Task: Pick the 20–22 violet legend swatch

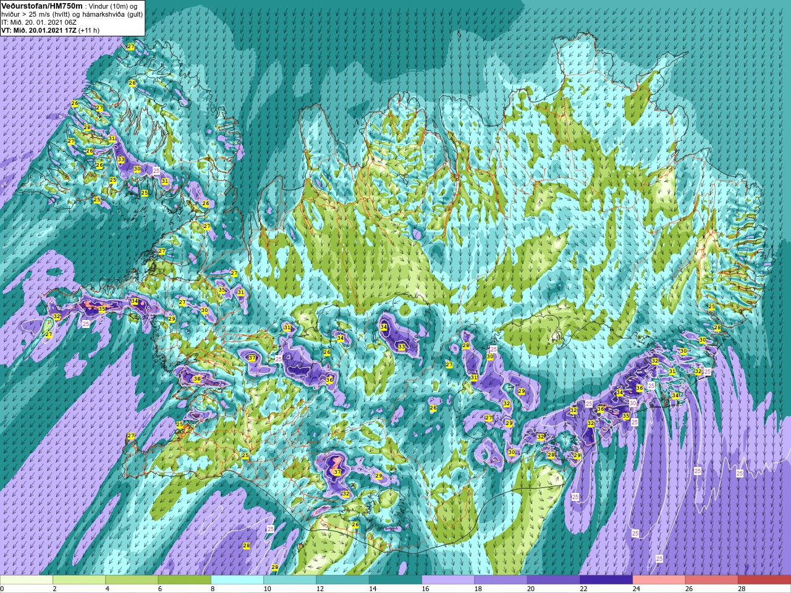Action: (x=554, y=580)
